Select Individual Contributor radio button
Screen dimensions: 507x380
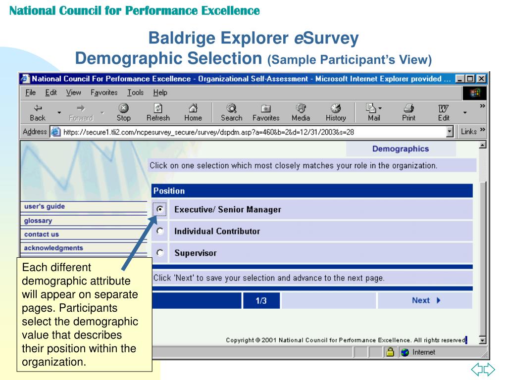coord(160,231)
